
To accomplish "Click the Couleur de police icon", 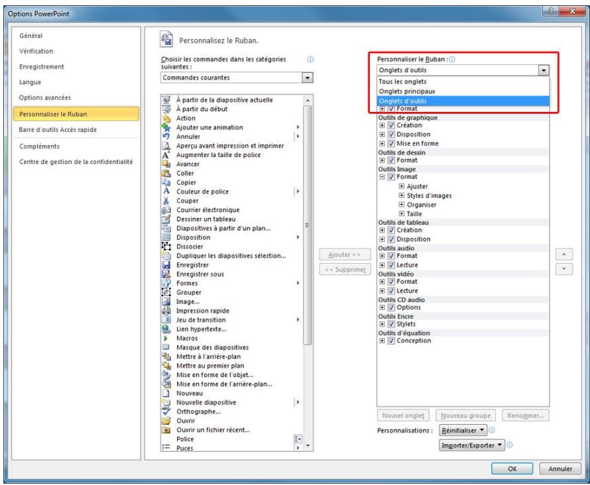I will coord(166,191).
